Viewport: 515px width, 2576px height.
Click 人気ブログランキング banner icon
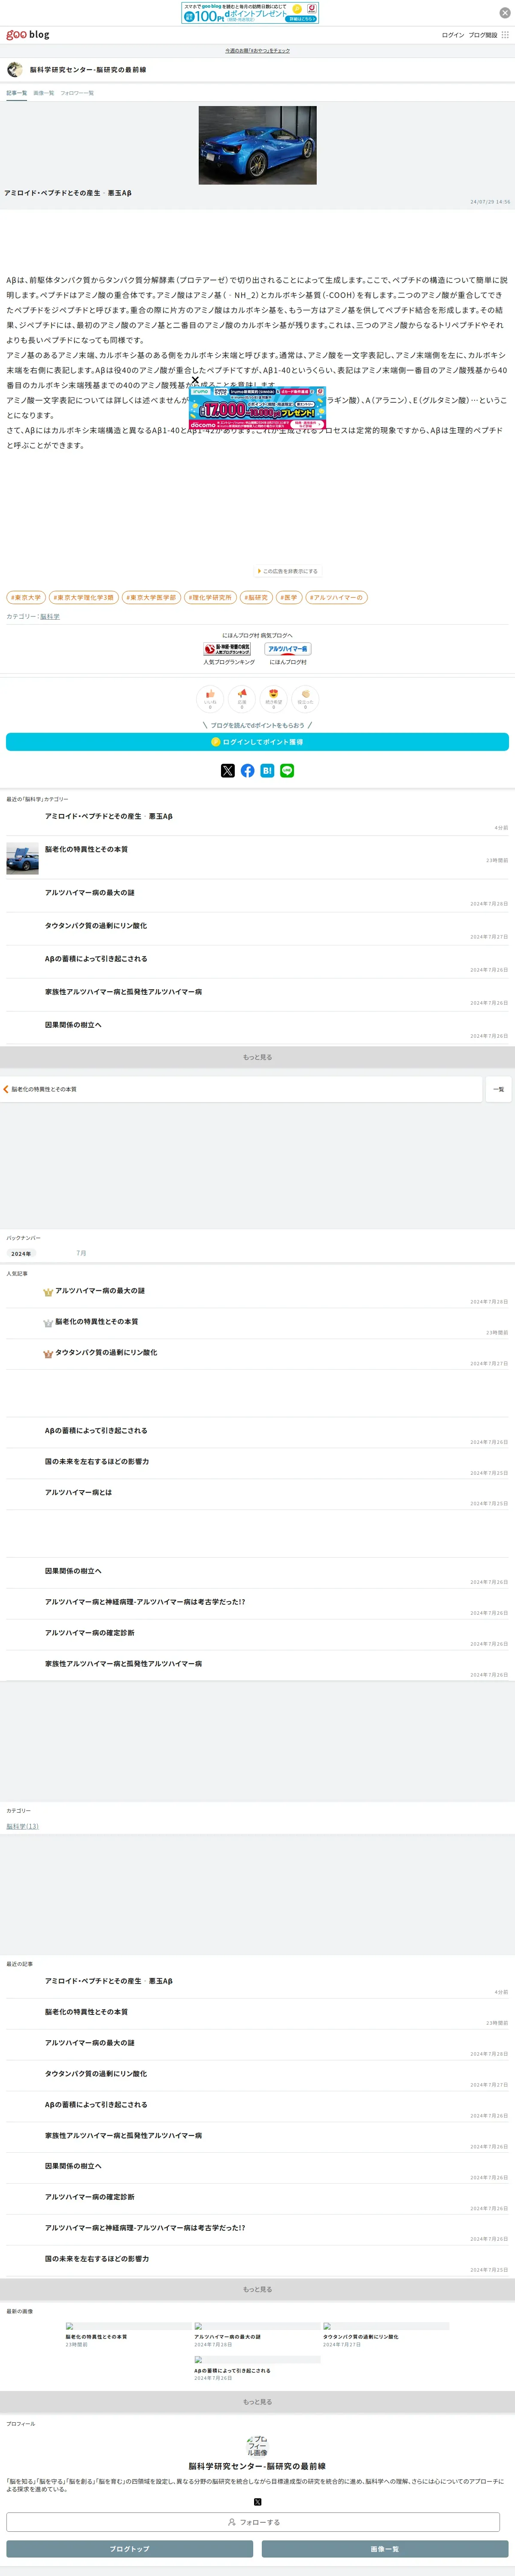tap(227, 649)
